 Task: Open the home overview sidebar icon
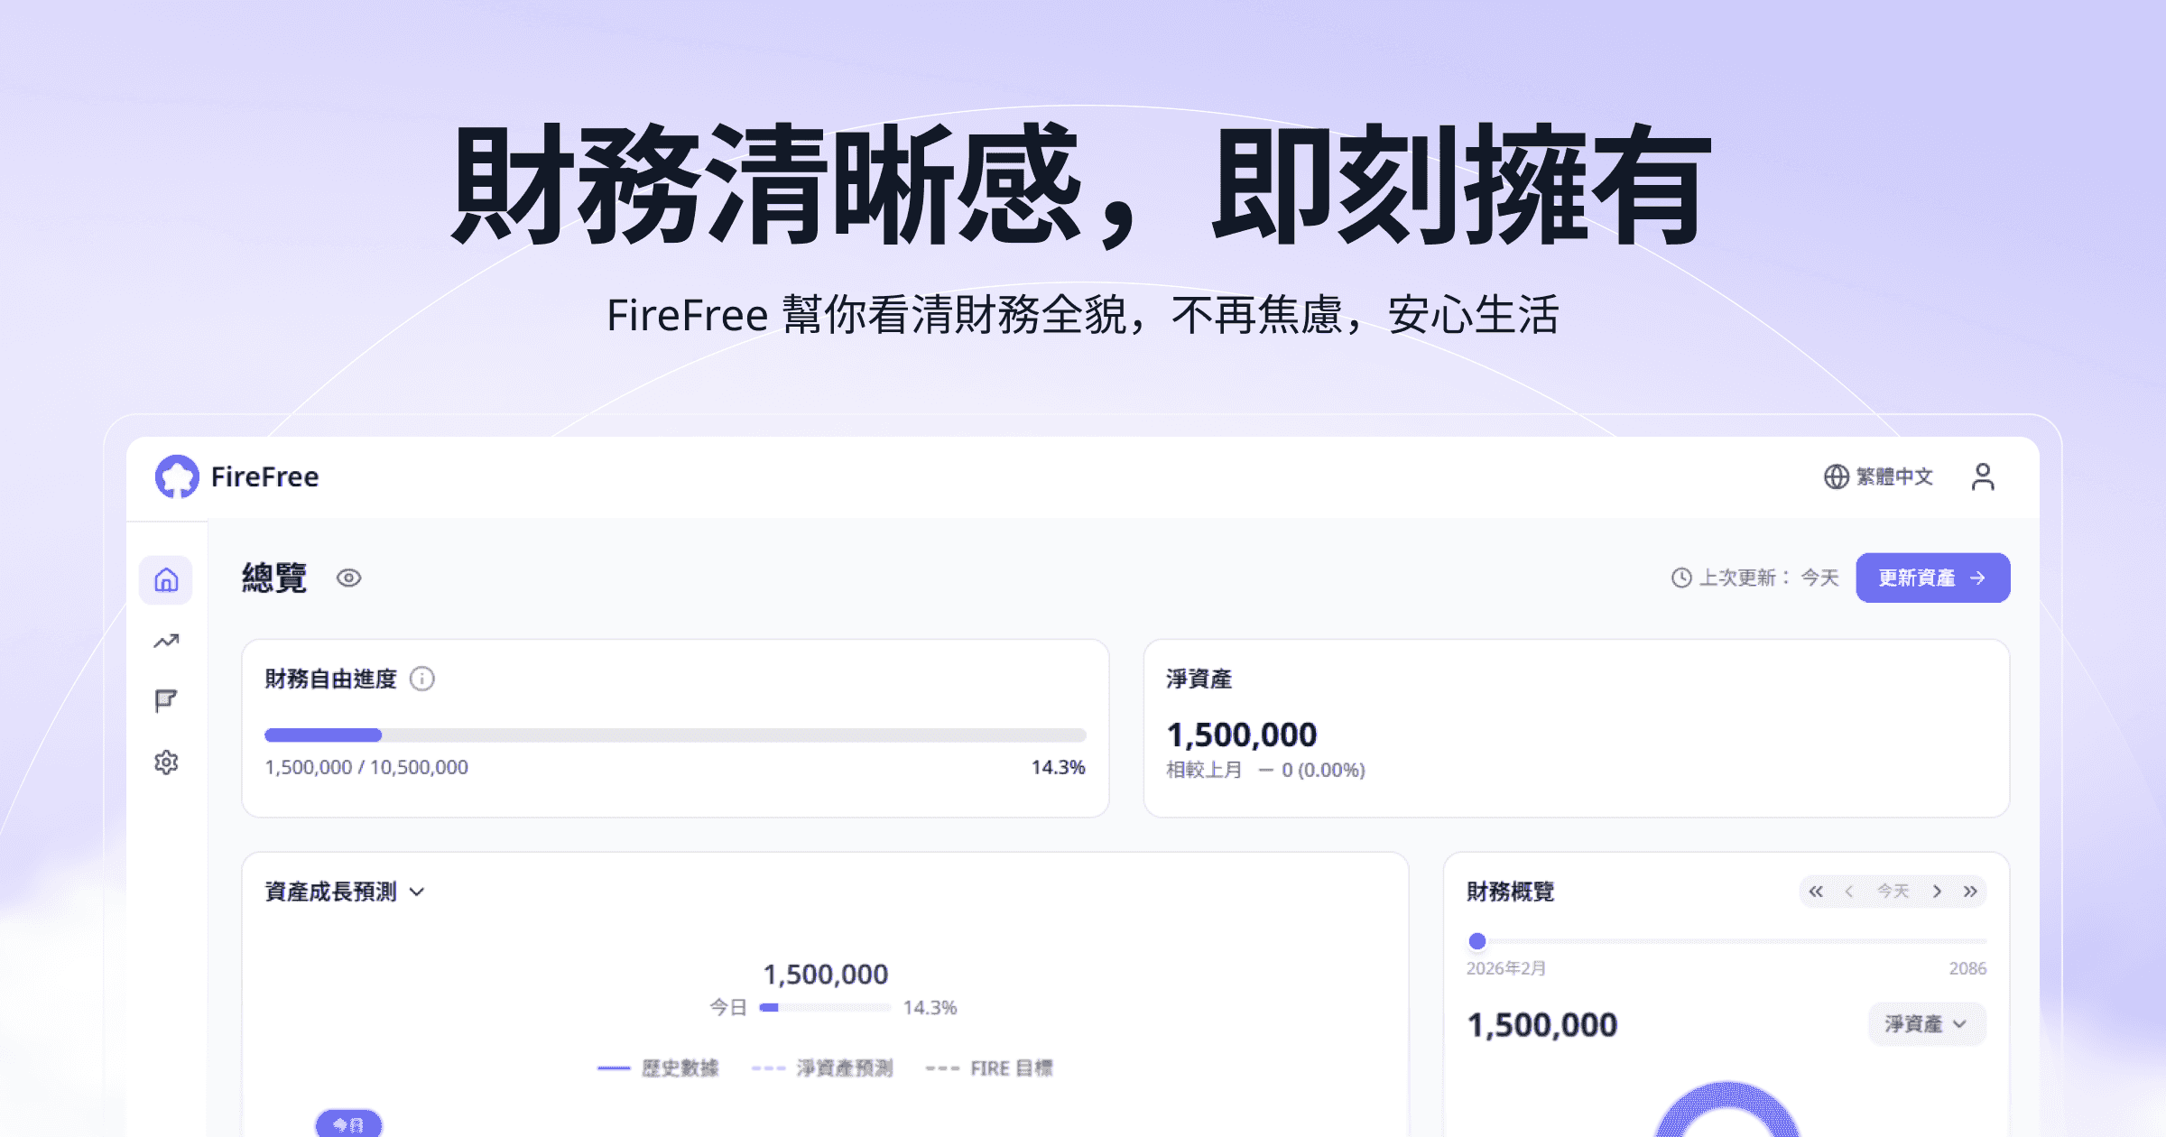coord(166,579)
